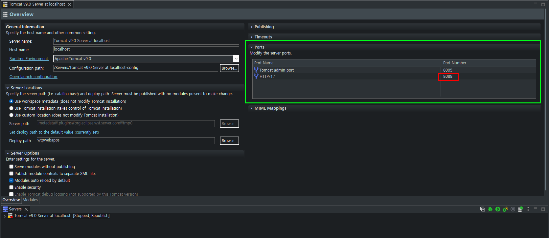Viewport: 549px width, 238px height.
Task: Open Runtime Environment dropdown
Action: (x=236, y=59)
